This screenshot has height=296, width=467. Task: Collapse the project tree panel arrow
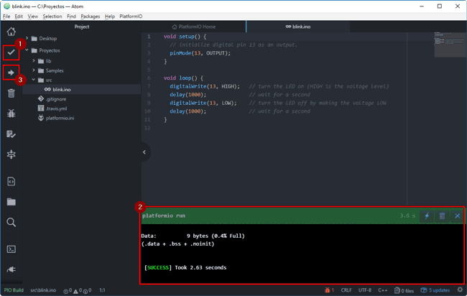pyautogui.click(x=145, y=152)
